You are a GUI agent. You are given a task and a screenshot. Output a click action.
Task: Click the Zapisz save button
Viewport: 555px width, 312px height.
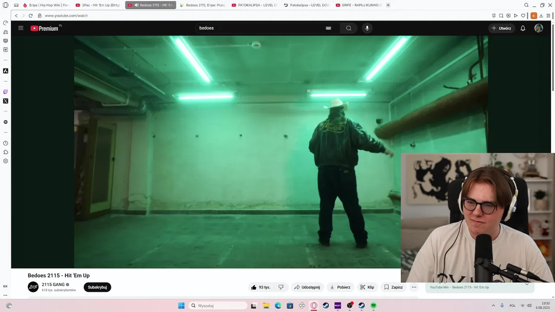(393, 287)
